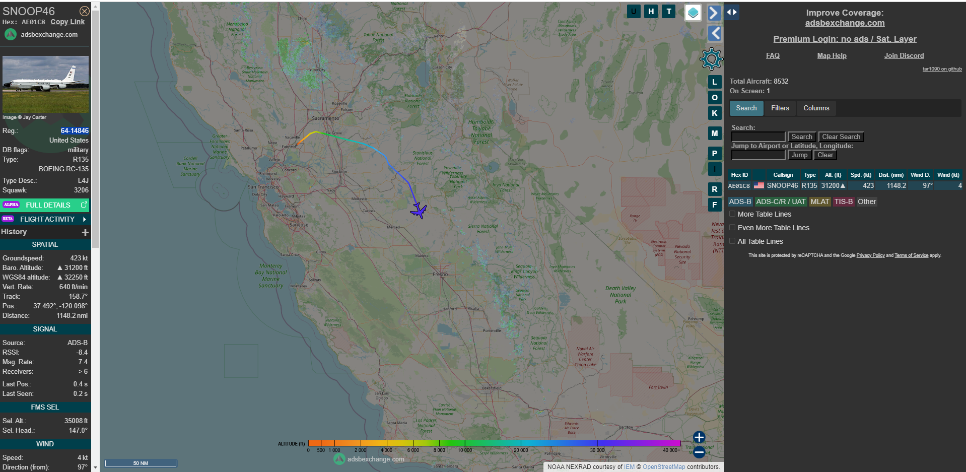Image resolution: width=966 pixels, height=472 pixels.
Task: Click the RC-135 aircraft photo thumbnail
Action: pyautogui.click(x=45, y=84)
